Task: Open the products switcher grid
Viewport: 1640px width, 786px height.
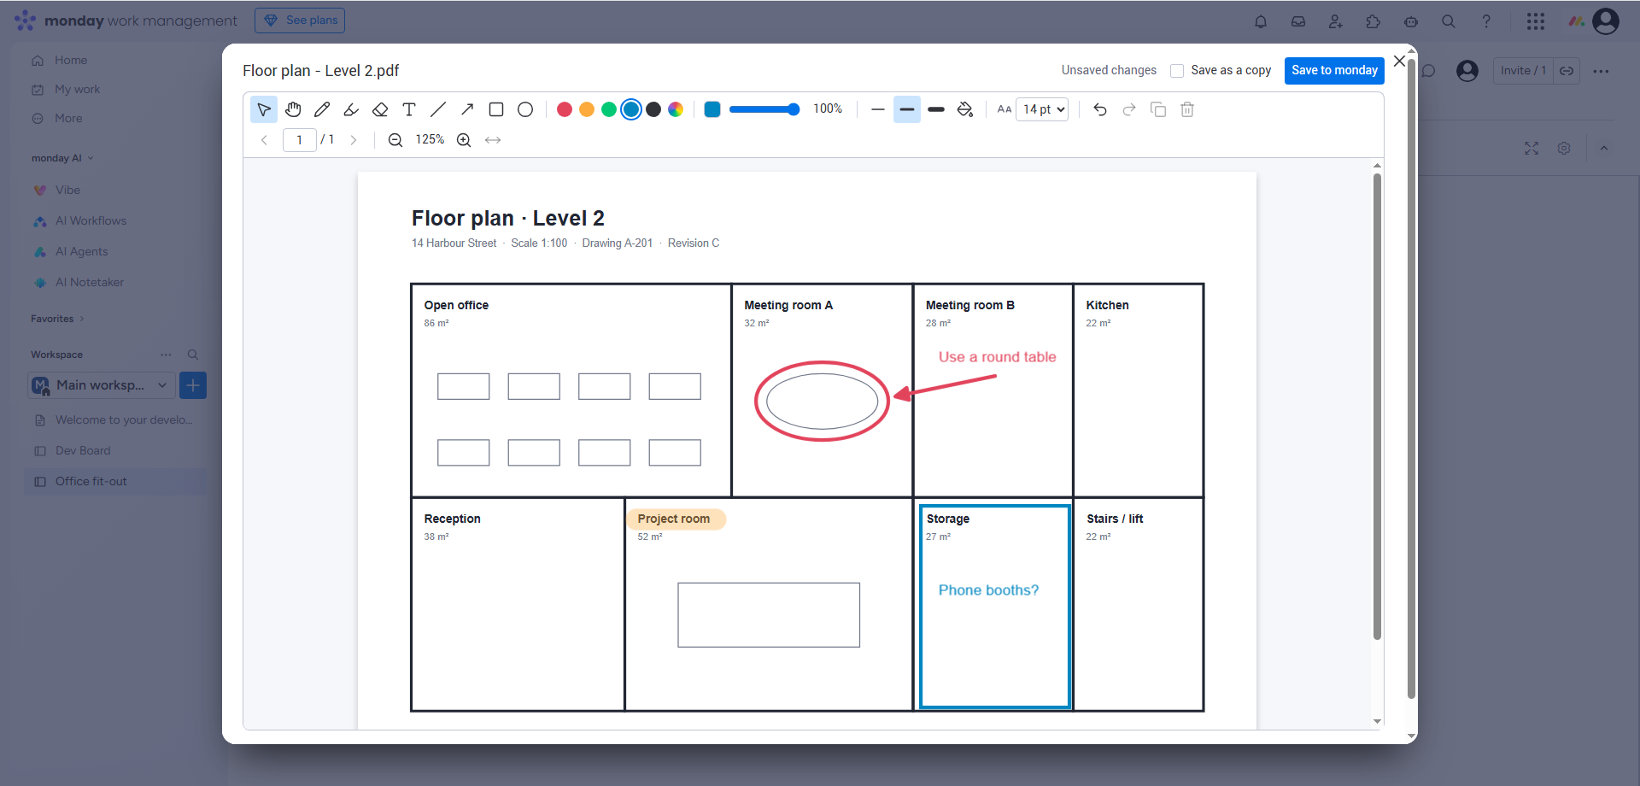Action: (x=1536, y=21)
